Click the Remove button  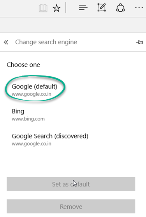pyautogui.click(x=71, y=206)
